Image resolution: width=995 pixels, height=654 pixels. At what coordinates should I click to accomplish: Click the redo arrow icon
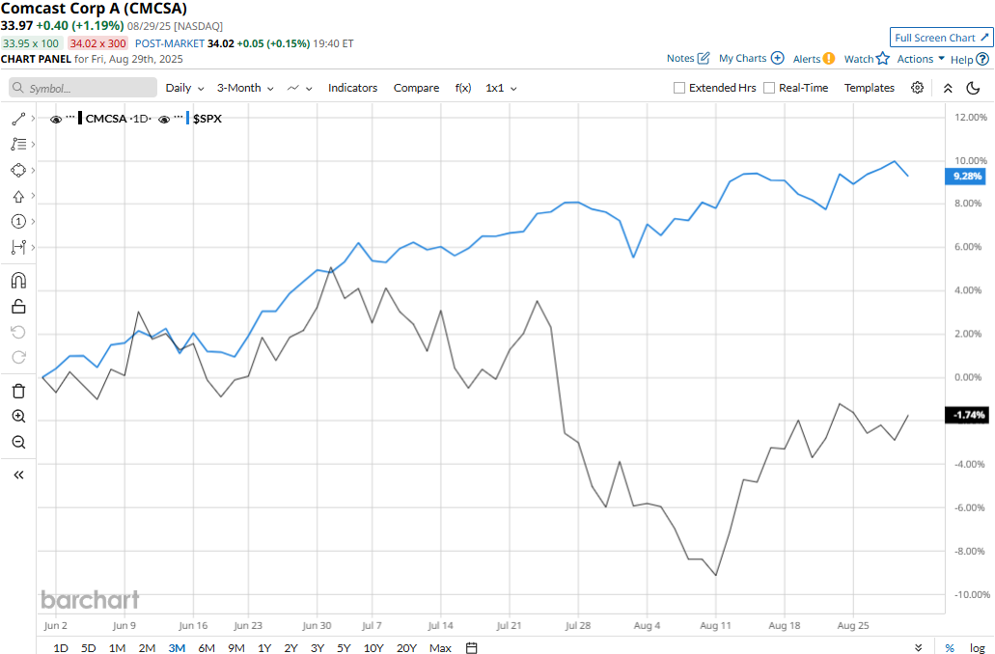[18, 357]
